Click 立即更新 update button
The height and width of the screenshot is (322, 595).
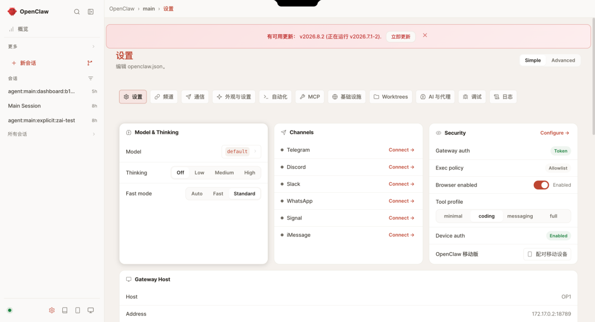[x=401, y=36]
